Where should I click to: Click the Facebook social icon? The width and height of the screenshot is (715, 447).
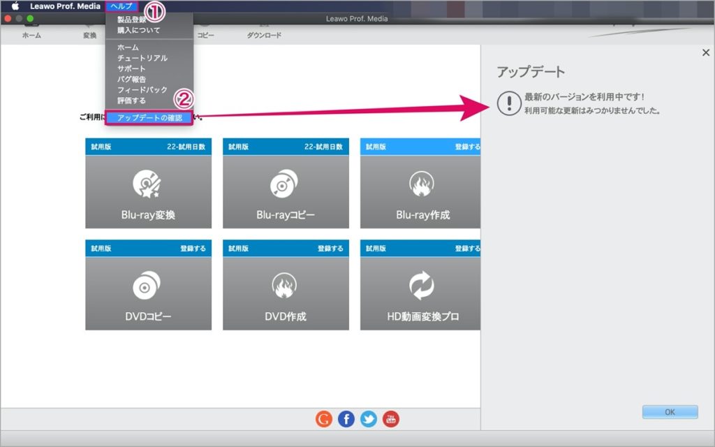346,419
